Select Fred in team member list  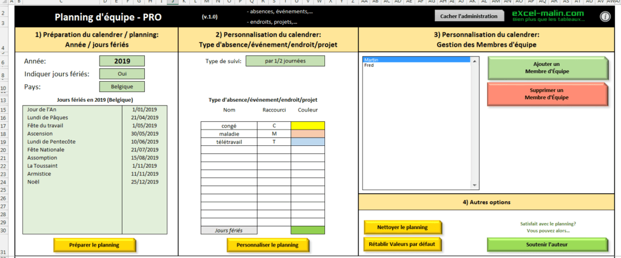click(x=416, y=65)
